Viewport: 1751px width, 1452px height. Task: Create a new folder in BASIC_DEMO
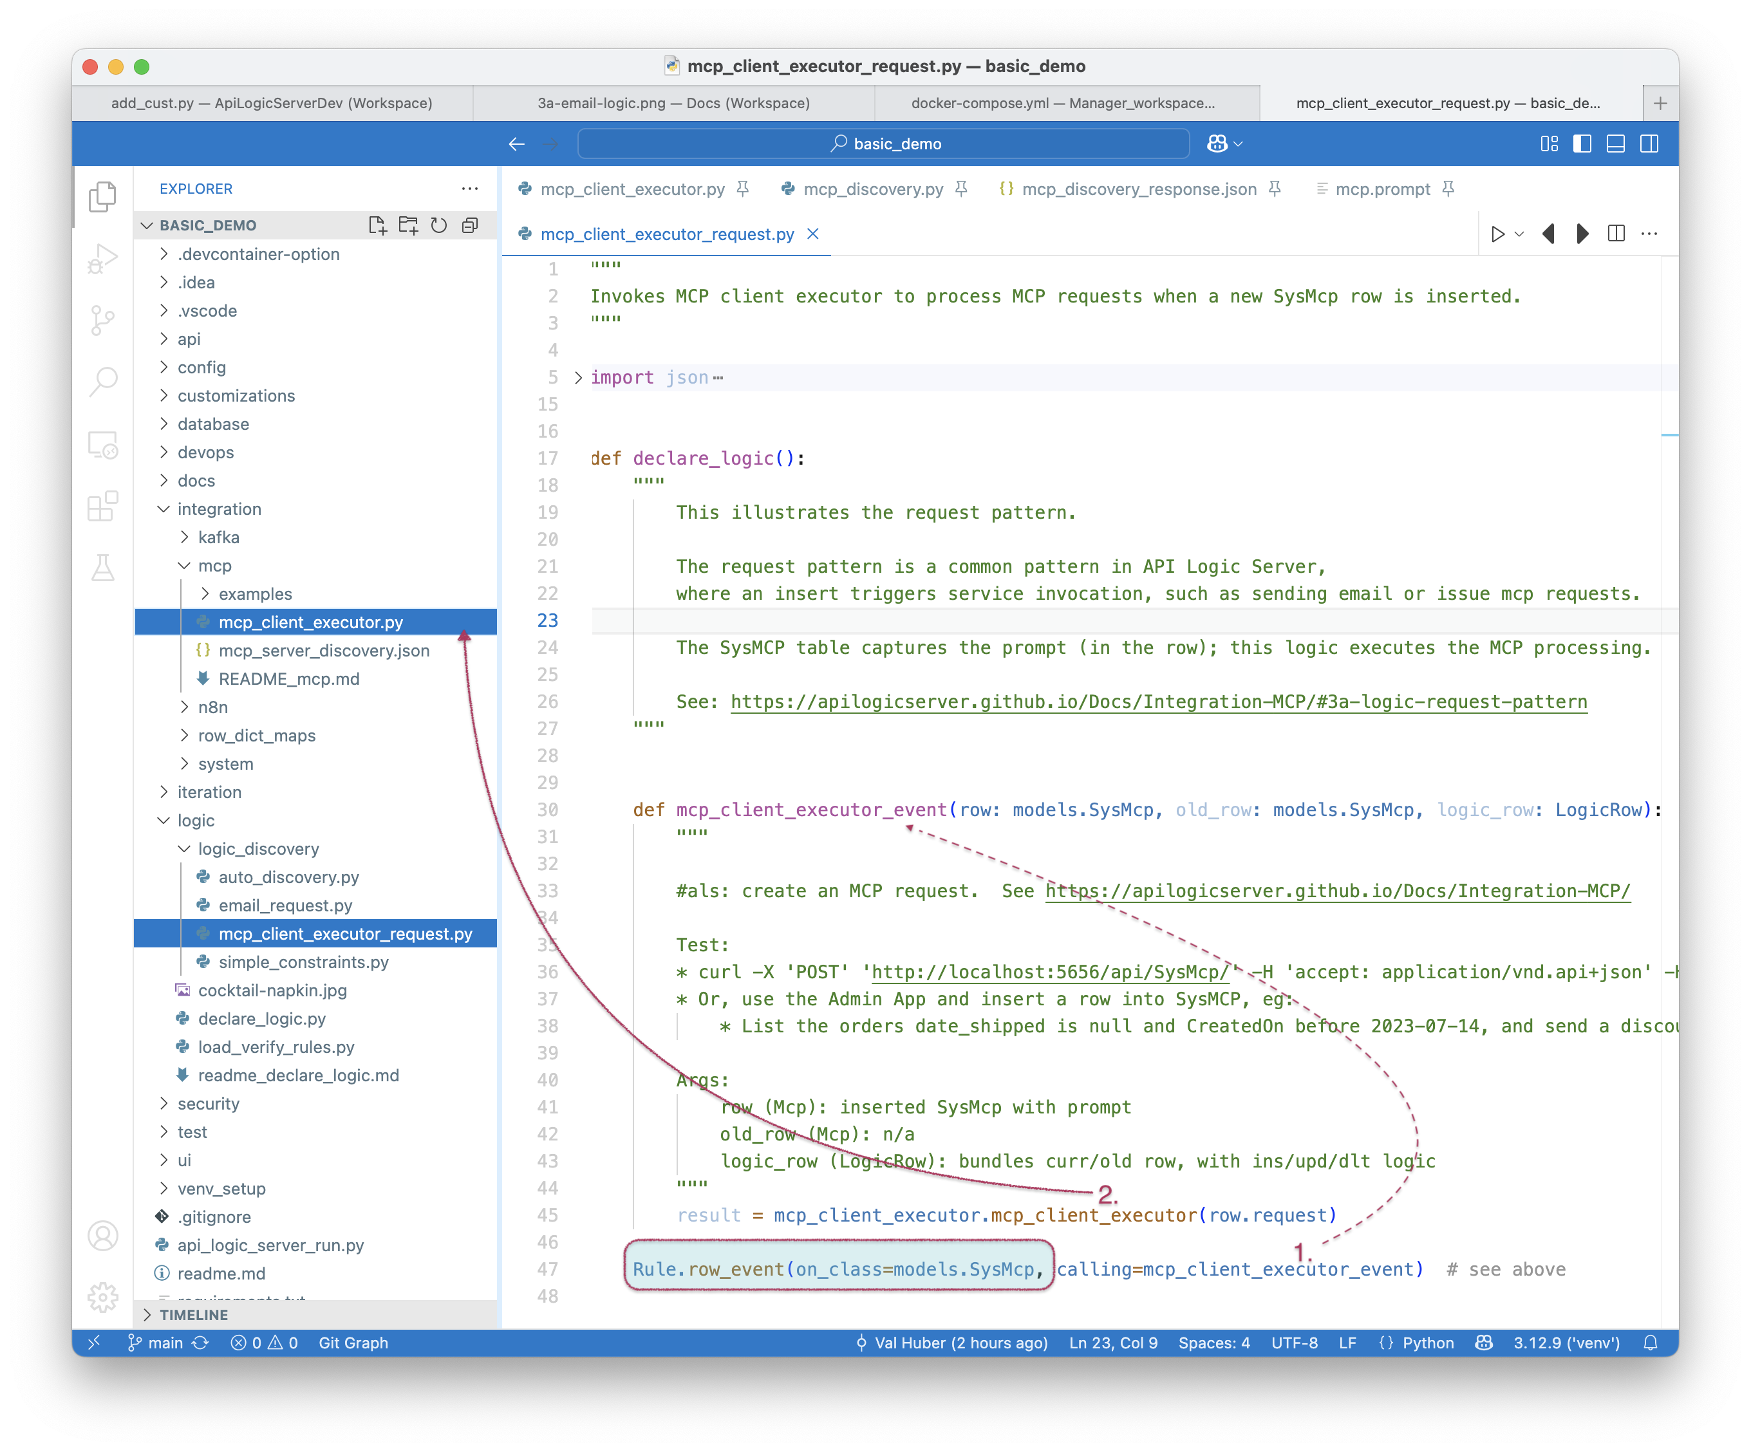[x=409, y=225]
